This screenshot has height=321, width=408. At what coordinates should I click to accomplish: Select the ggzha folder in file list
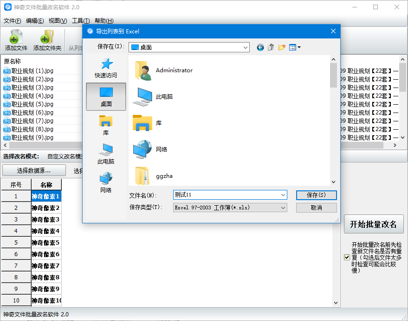point(153,176)
